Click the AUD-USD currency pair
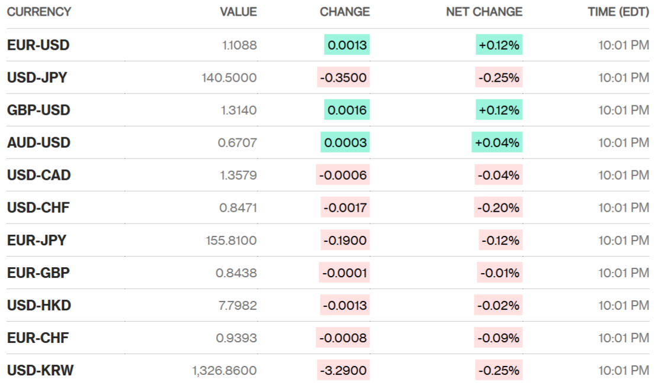658x386 pixels. pos(38,142)
